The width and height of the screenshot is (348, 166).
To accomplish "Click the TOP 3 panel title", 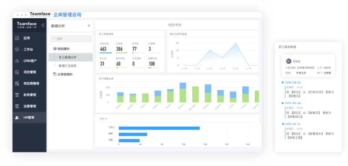I will click(x=103, y=119).
